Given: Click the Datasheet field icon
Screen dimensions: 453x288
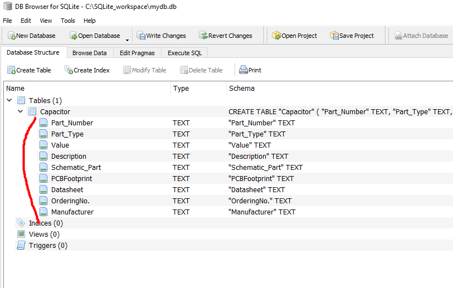Looking at the screenshot, I should [x=43, y=189].
